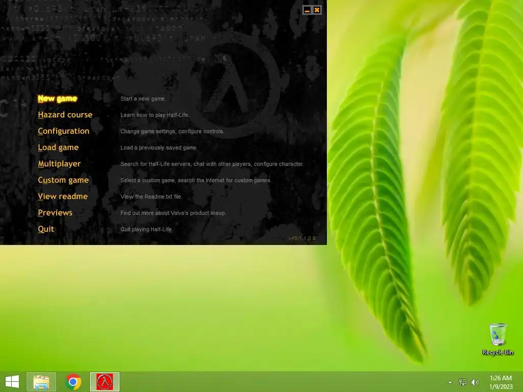
Task: Select the Recycle Bin desktop icon
Action: [x=497, y=339]
